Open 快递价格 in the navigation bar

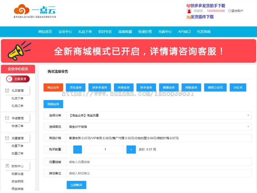tap(145, 32)
